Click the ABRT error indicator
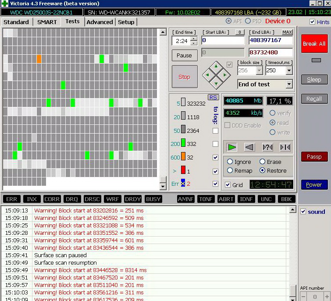Screen dimensions: 331x301 pos(226,199)
